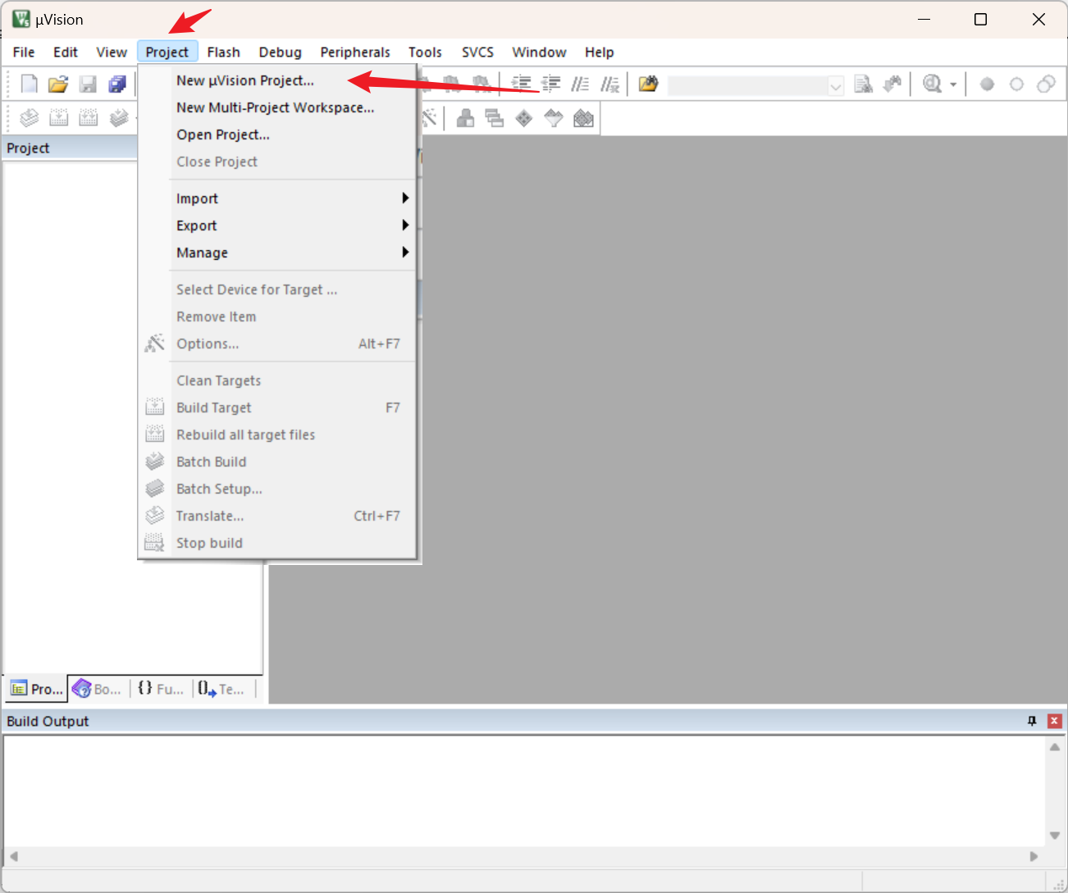
Task: Open the debug session dropdown arrow
Action: coord(953,84)
